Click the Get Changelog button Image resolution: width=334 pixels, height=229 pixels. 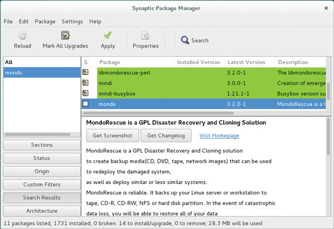(166, 136)
